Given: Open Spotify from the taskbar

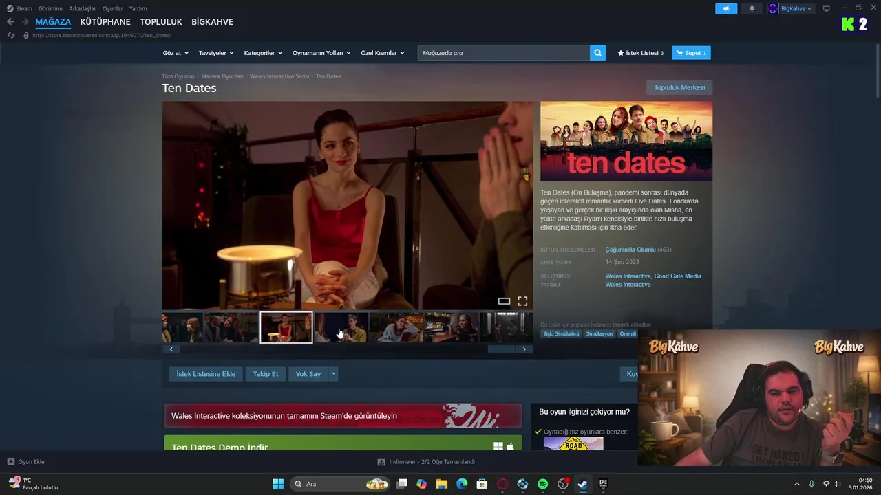Looking at the screenshot, I should click(x=542, y=484).
